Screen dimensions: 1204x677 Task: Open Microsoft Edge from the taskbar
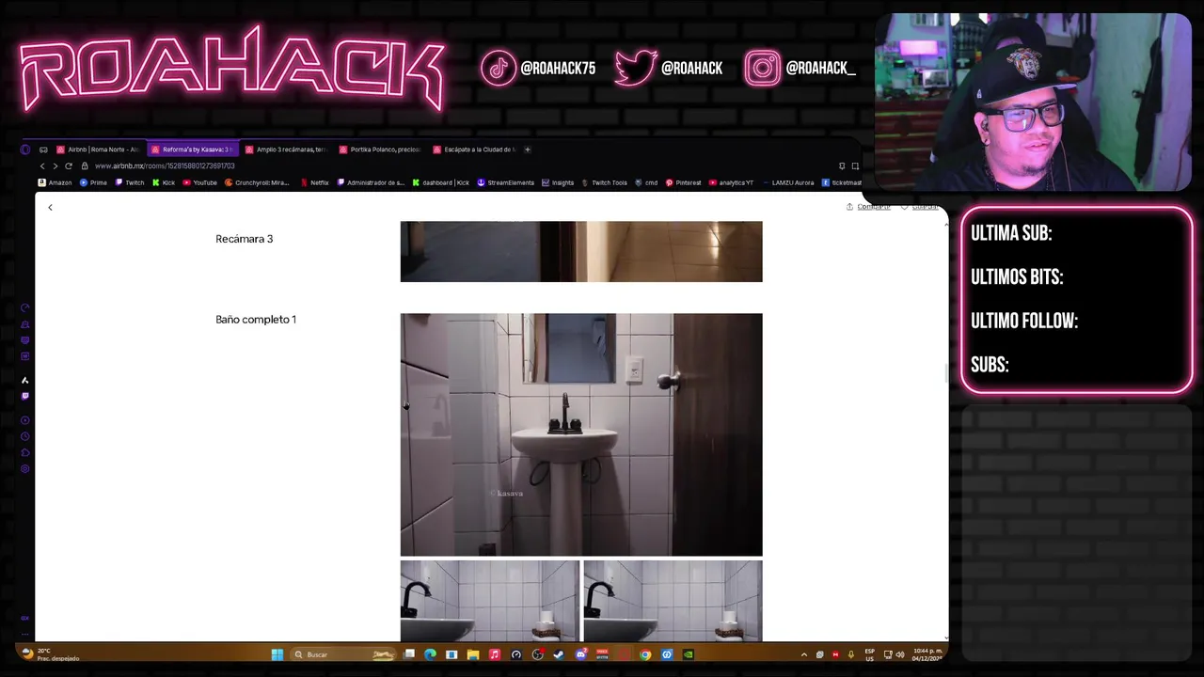430,654
